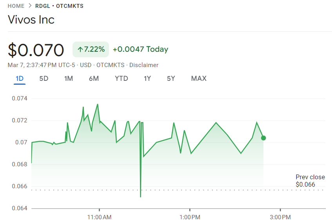Click the Vivos Inc title
This screenshot has height=222, width=332.
pos(31,20)
